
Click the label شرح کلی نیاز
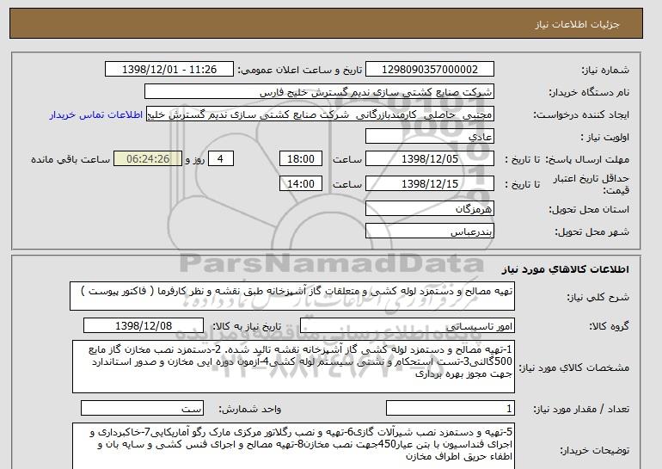[598, 297]
